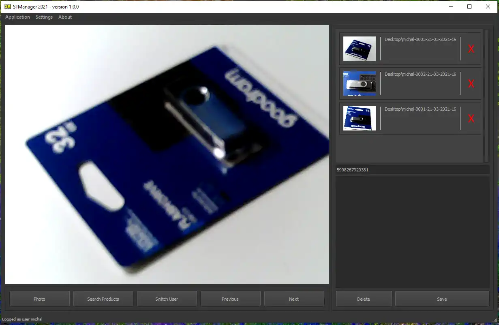Click the STManager app icon in title bar
499x325 pixels.
pyautogui.click(x=7, y=6)
